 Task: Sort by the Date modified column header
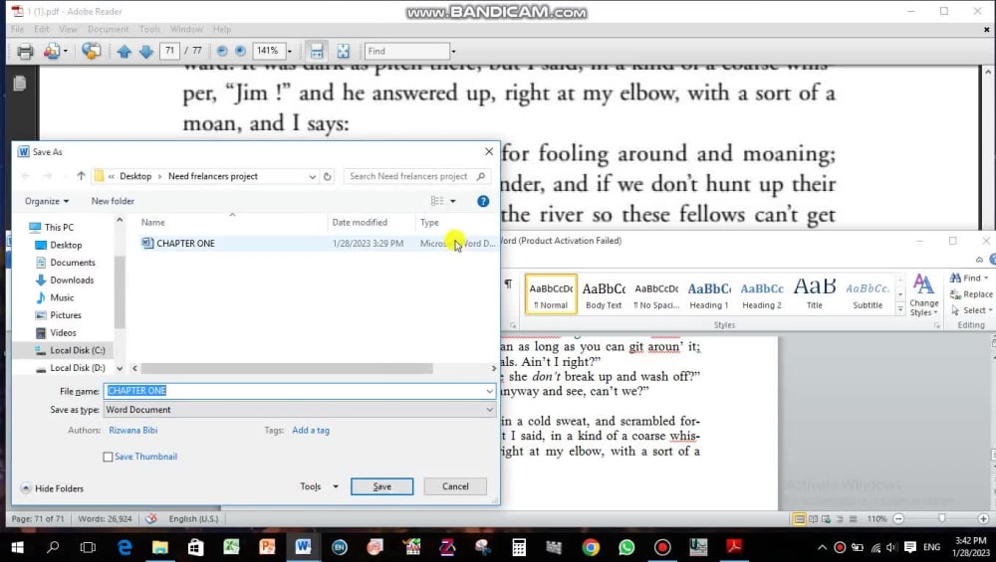[x=360, y=222]
